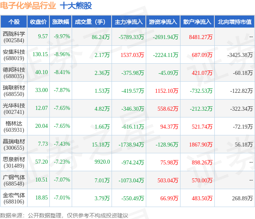Click main inflow -1073.04万
The image size is (255, 219).
click(131, 180)
